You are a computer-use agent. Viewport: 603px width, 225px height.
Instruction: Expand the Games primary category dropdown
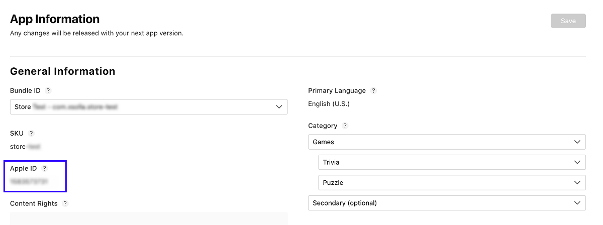(447, 142)
